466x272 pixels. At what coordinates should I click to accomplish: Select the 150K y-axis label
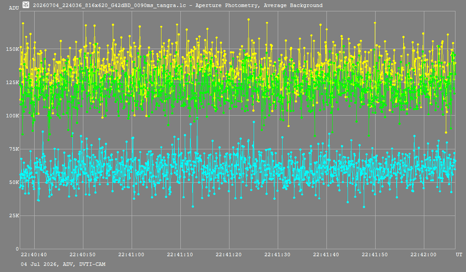tap(13, 49)
